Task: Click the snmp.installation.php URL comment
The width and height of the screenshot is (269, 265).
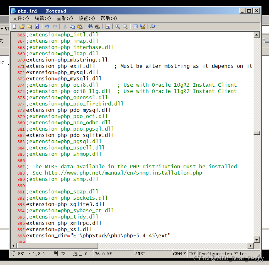Action: point(114,173)
